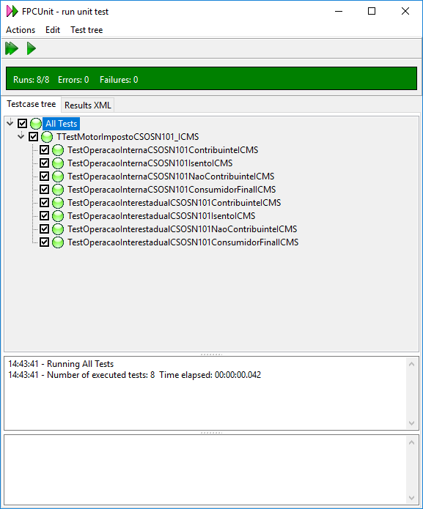Image resolution: width=423 pixels, height=509 pixels.
Task: Open the Edit menu
Action: pos(53,30)
